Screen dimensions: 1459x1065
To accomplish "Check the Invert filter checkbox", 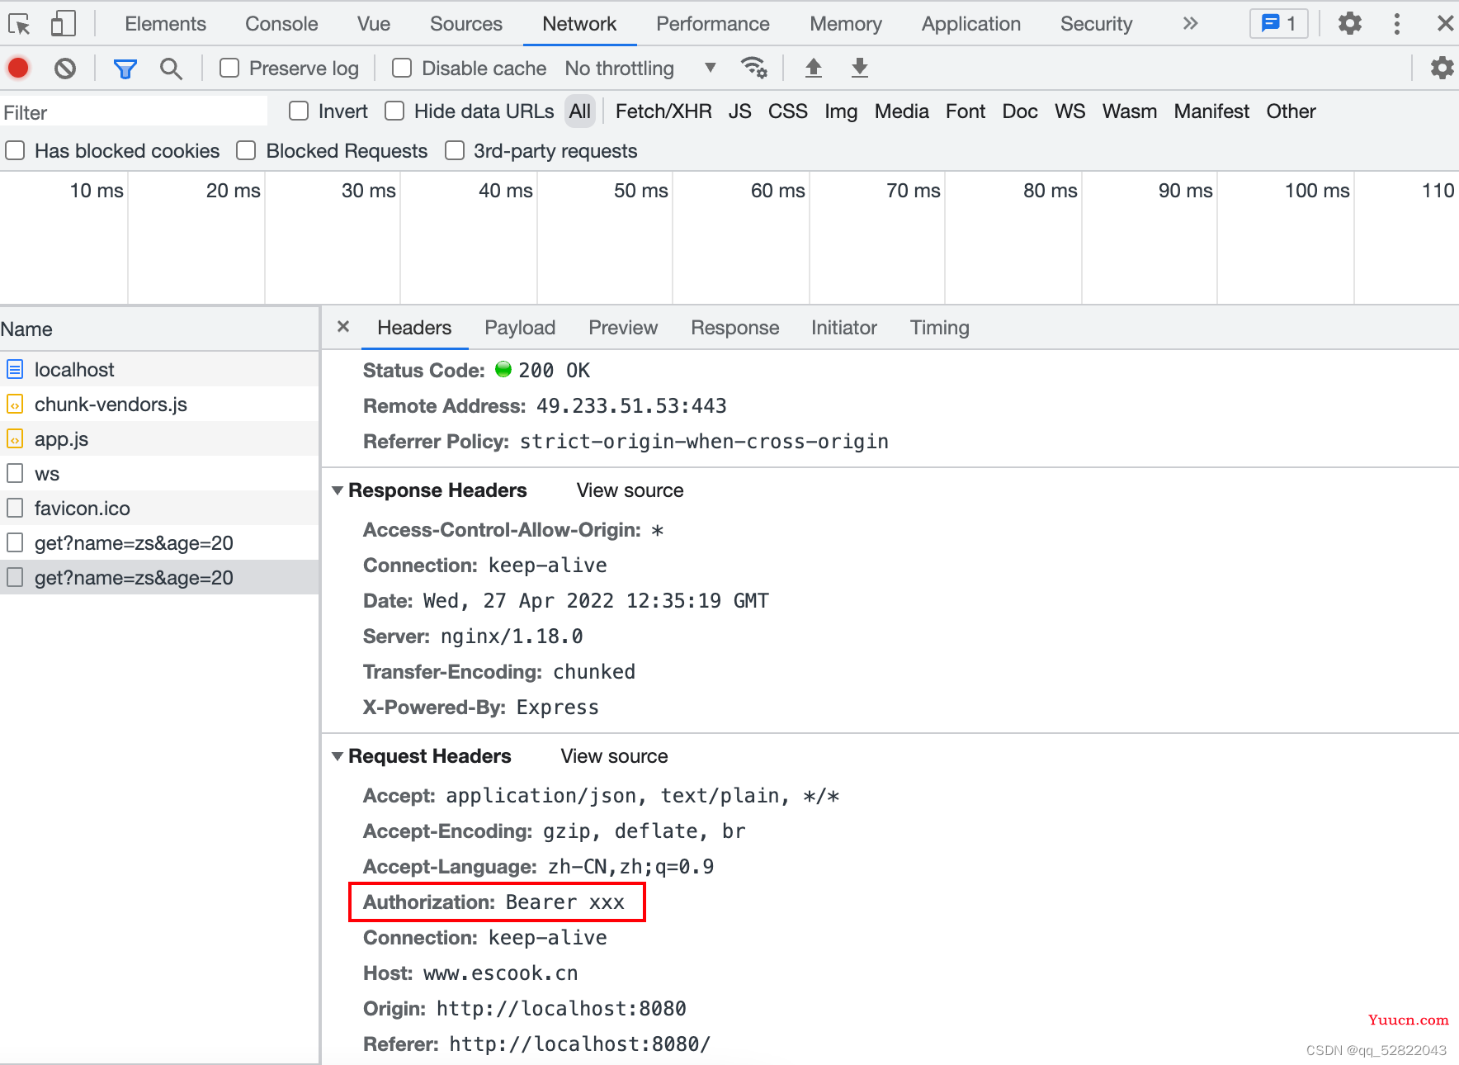I will point(299,111).
